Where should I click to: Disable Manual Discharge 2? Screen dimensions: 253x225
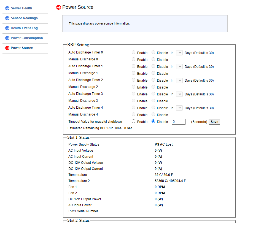153,87
